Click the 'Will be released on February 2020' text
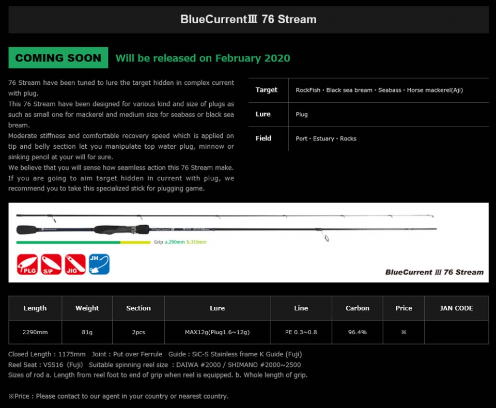The image size is (496, 408). tap(203, 58)
